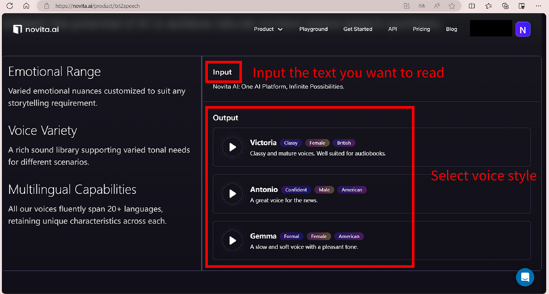Click 'Classy and mature voices' description

(x=318, y=153)
